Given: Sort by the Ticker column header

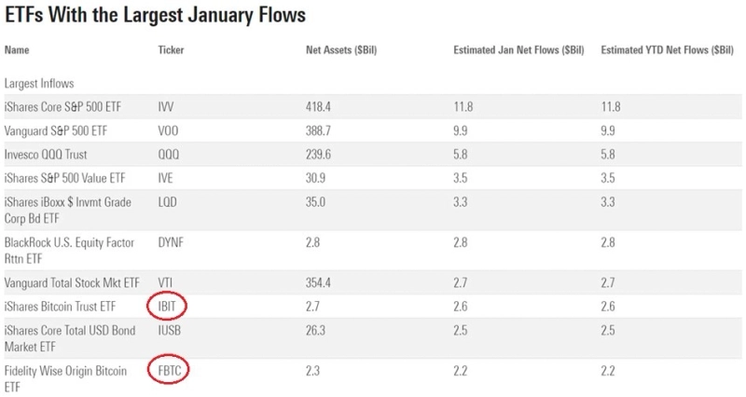Looking at the screenshot, I should 172,48.
